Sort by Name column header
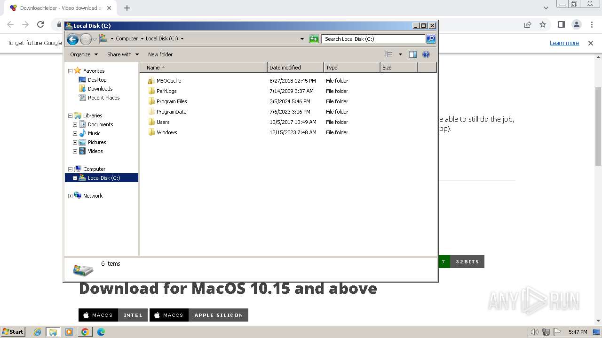The width and height of the screenshot is (602, 338). coord(203,68)
